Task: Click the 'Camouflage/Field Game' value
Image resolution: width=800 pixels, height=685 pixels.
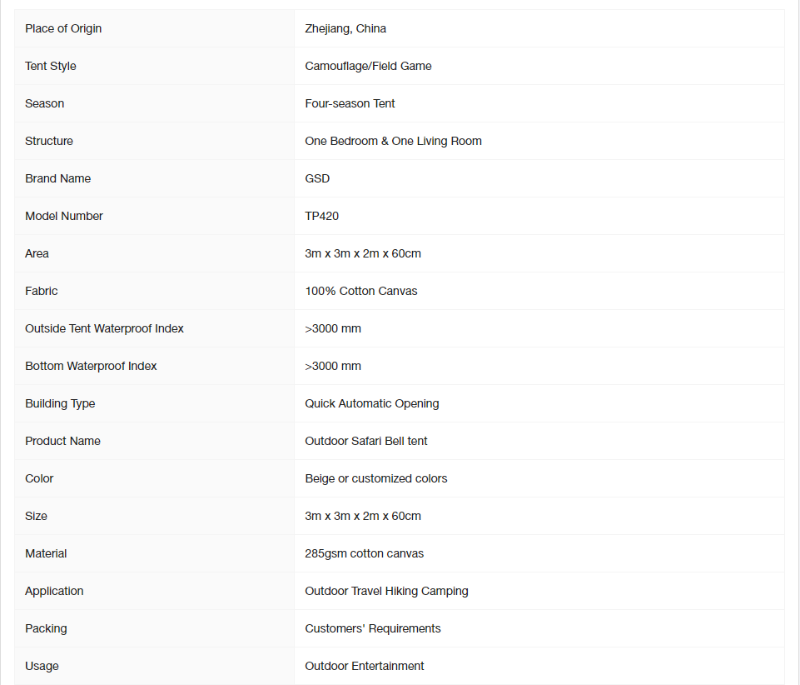Action: pyautogui.click(x=369, y=66)
